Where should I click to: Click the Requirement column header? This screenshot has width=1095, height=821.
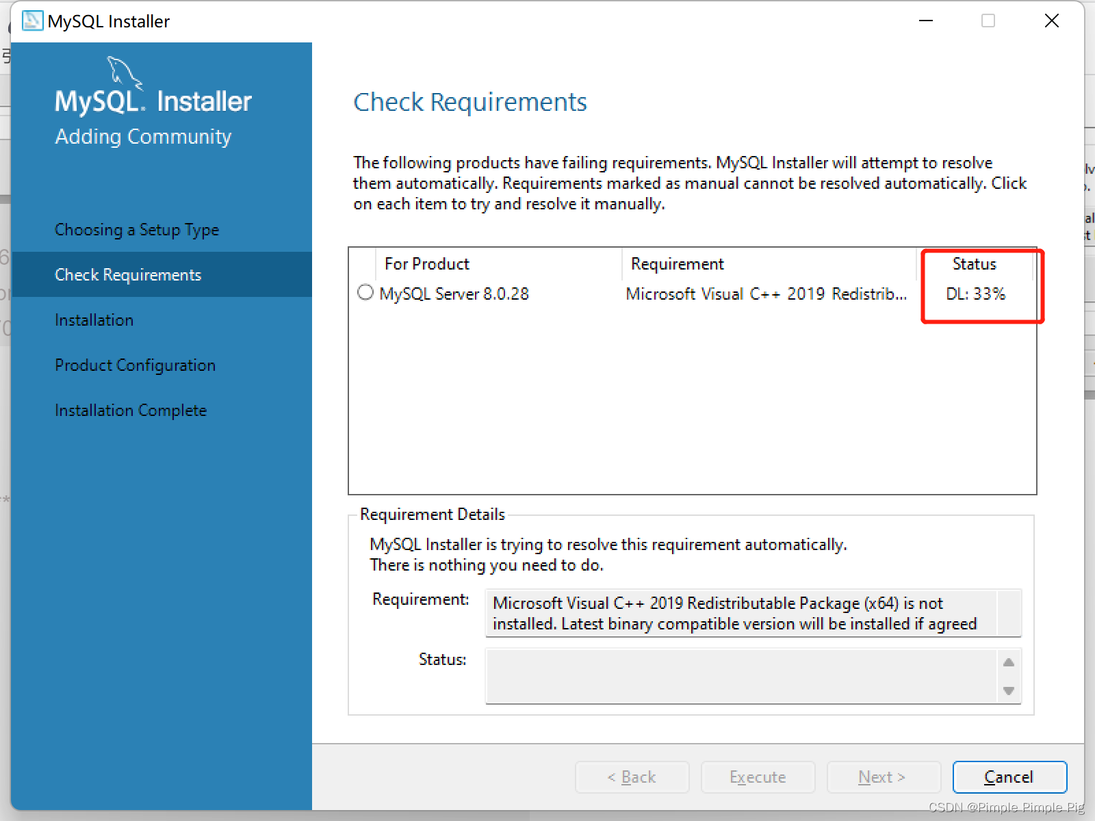click(769, 264)
